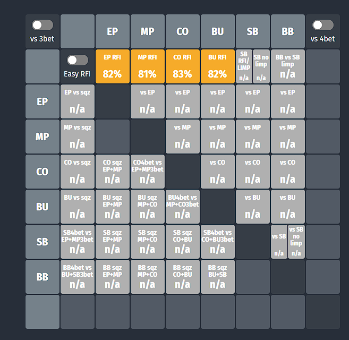Click the BU RFI 82% tile
349x340 pixels.
[218, 66]
